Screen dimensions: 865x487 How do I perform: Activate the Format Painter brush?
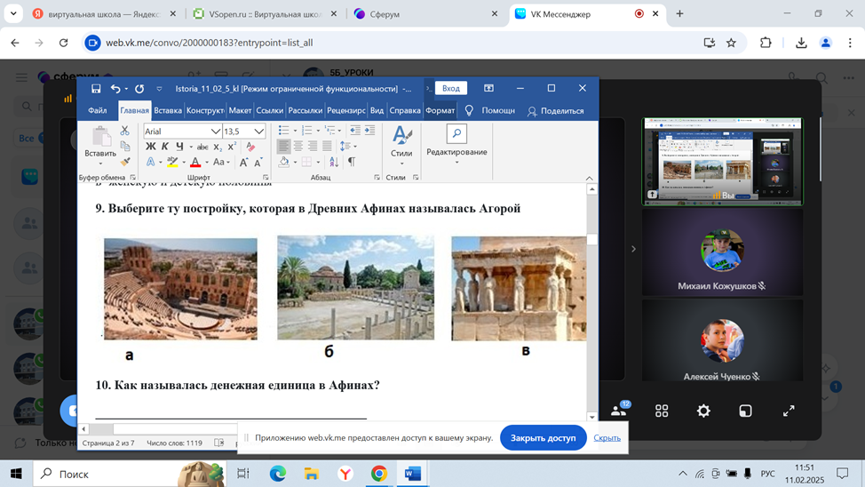pyautogui.click(x=125, y=161)
